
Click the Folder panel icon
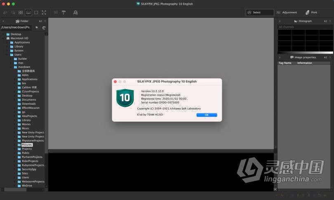(x=17, y=21)
